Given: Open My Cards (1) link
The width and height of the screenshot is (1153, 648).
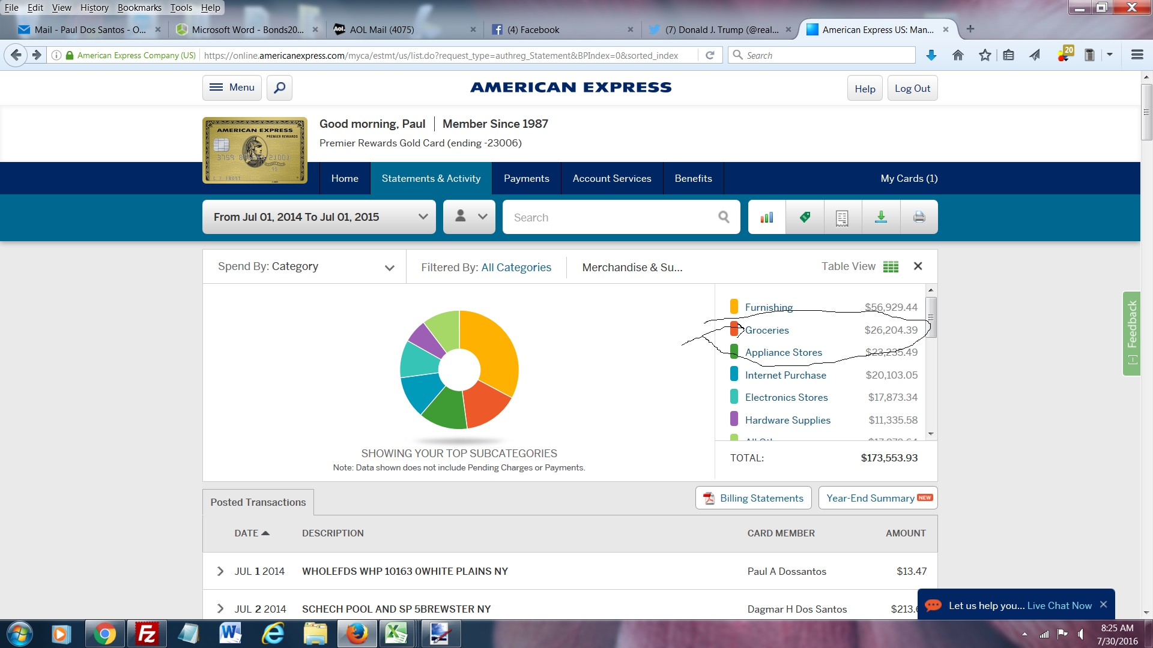Looking at the screenshot, I should pyautogui.click(x=909, y=178).
